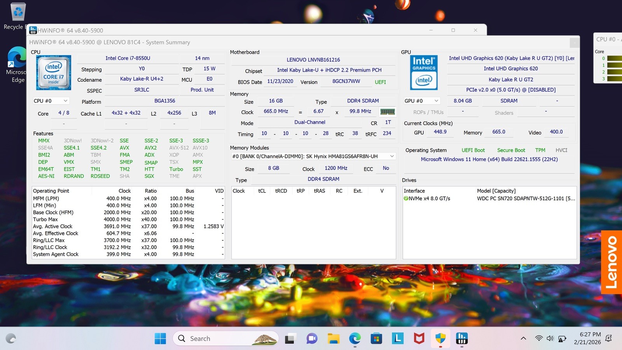This screenshot has width=622, height=350.
Task: Open Windows Security shield in taskbar
Action: 440,339
